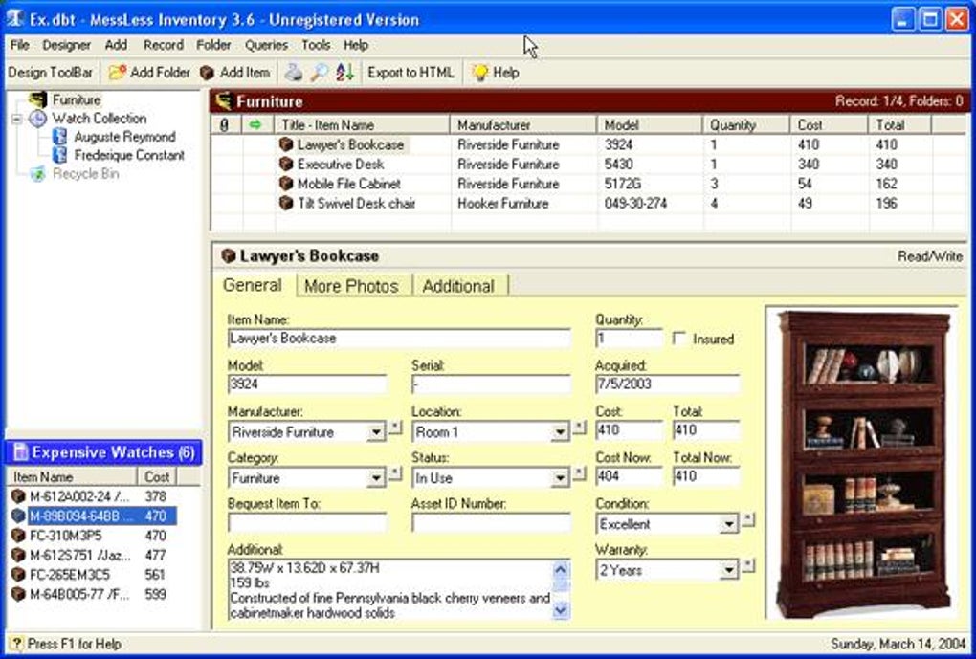Click the Bequest Item To field
This screenshot has height=659, width=976.
307,523
